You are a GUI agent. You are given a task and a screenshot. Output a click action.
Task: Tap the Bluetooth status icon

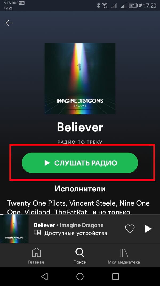click(x=98, y=6)
